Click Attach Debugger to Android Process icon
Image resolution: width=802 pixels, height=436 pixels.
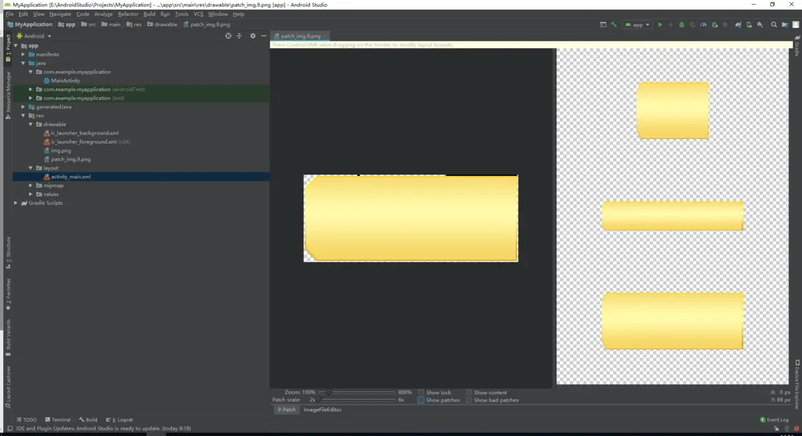click(x=714, y=25)
